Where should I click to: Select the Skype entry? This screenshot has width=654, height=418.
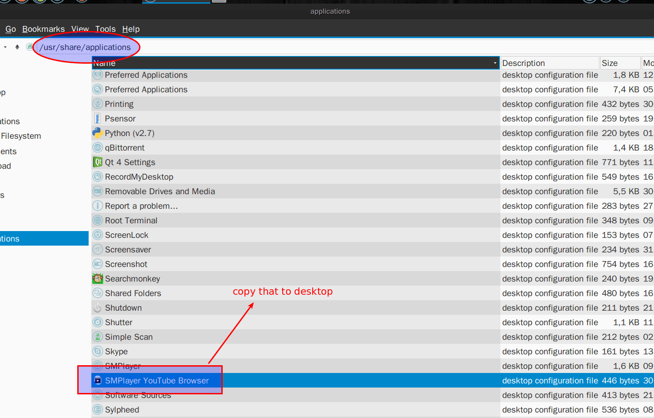click(116, 352)
